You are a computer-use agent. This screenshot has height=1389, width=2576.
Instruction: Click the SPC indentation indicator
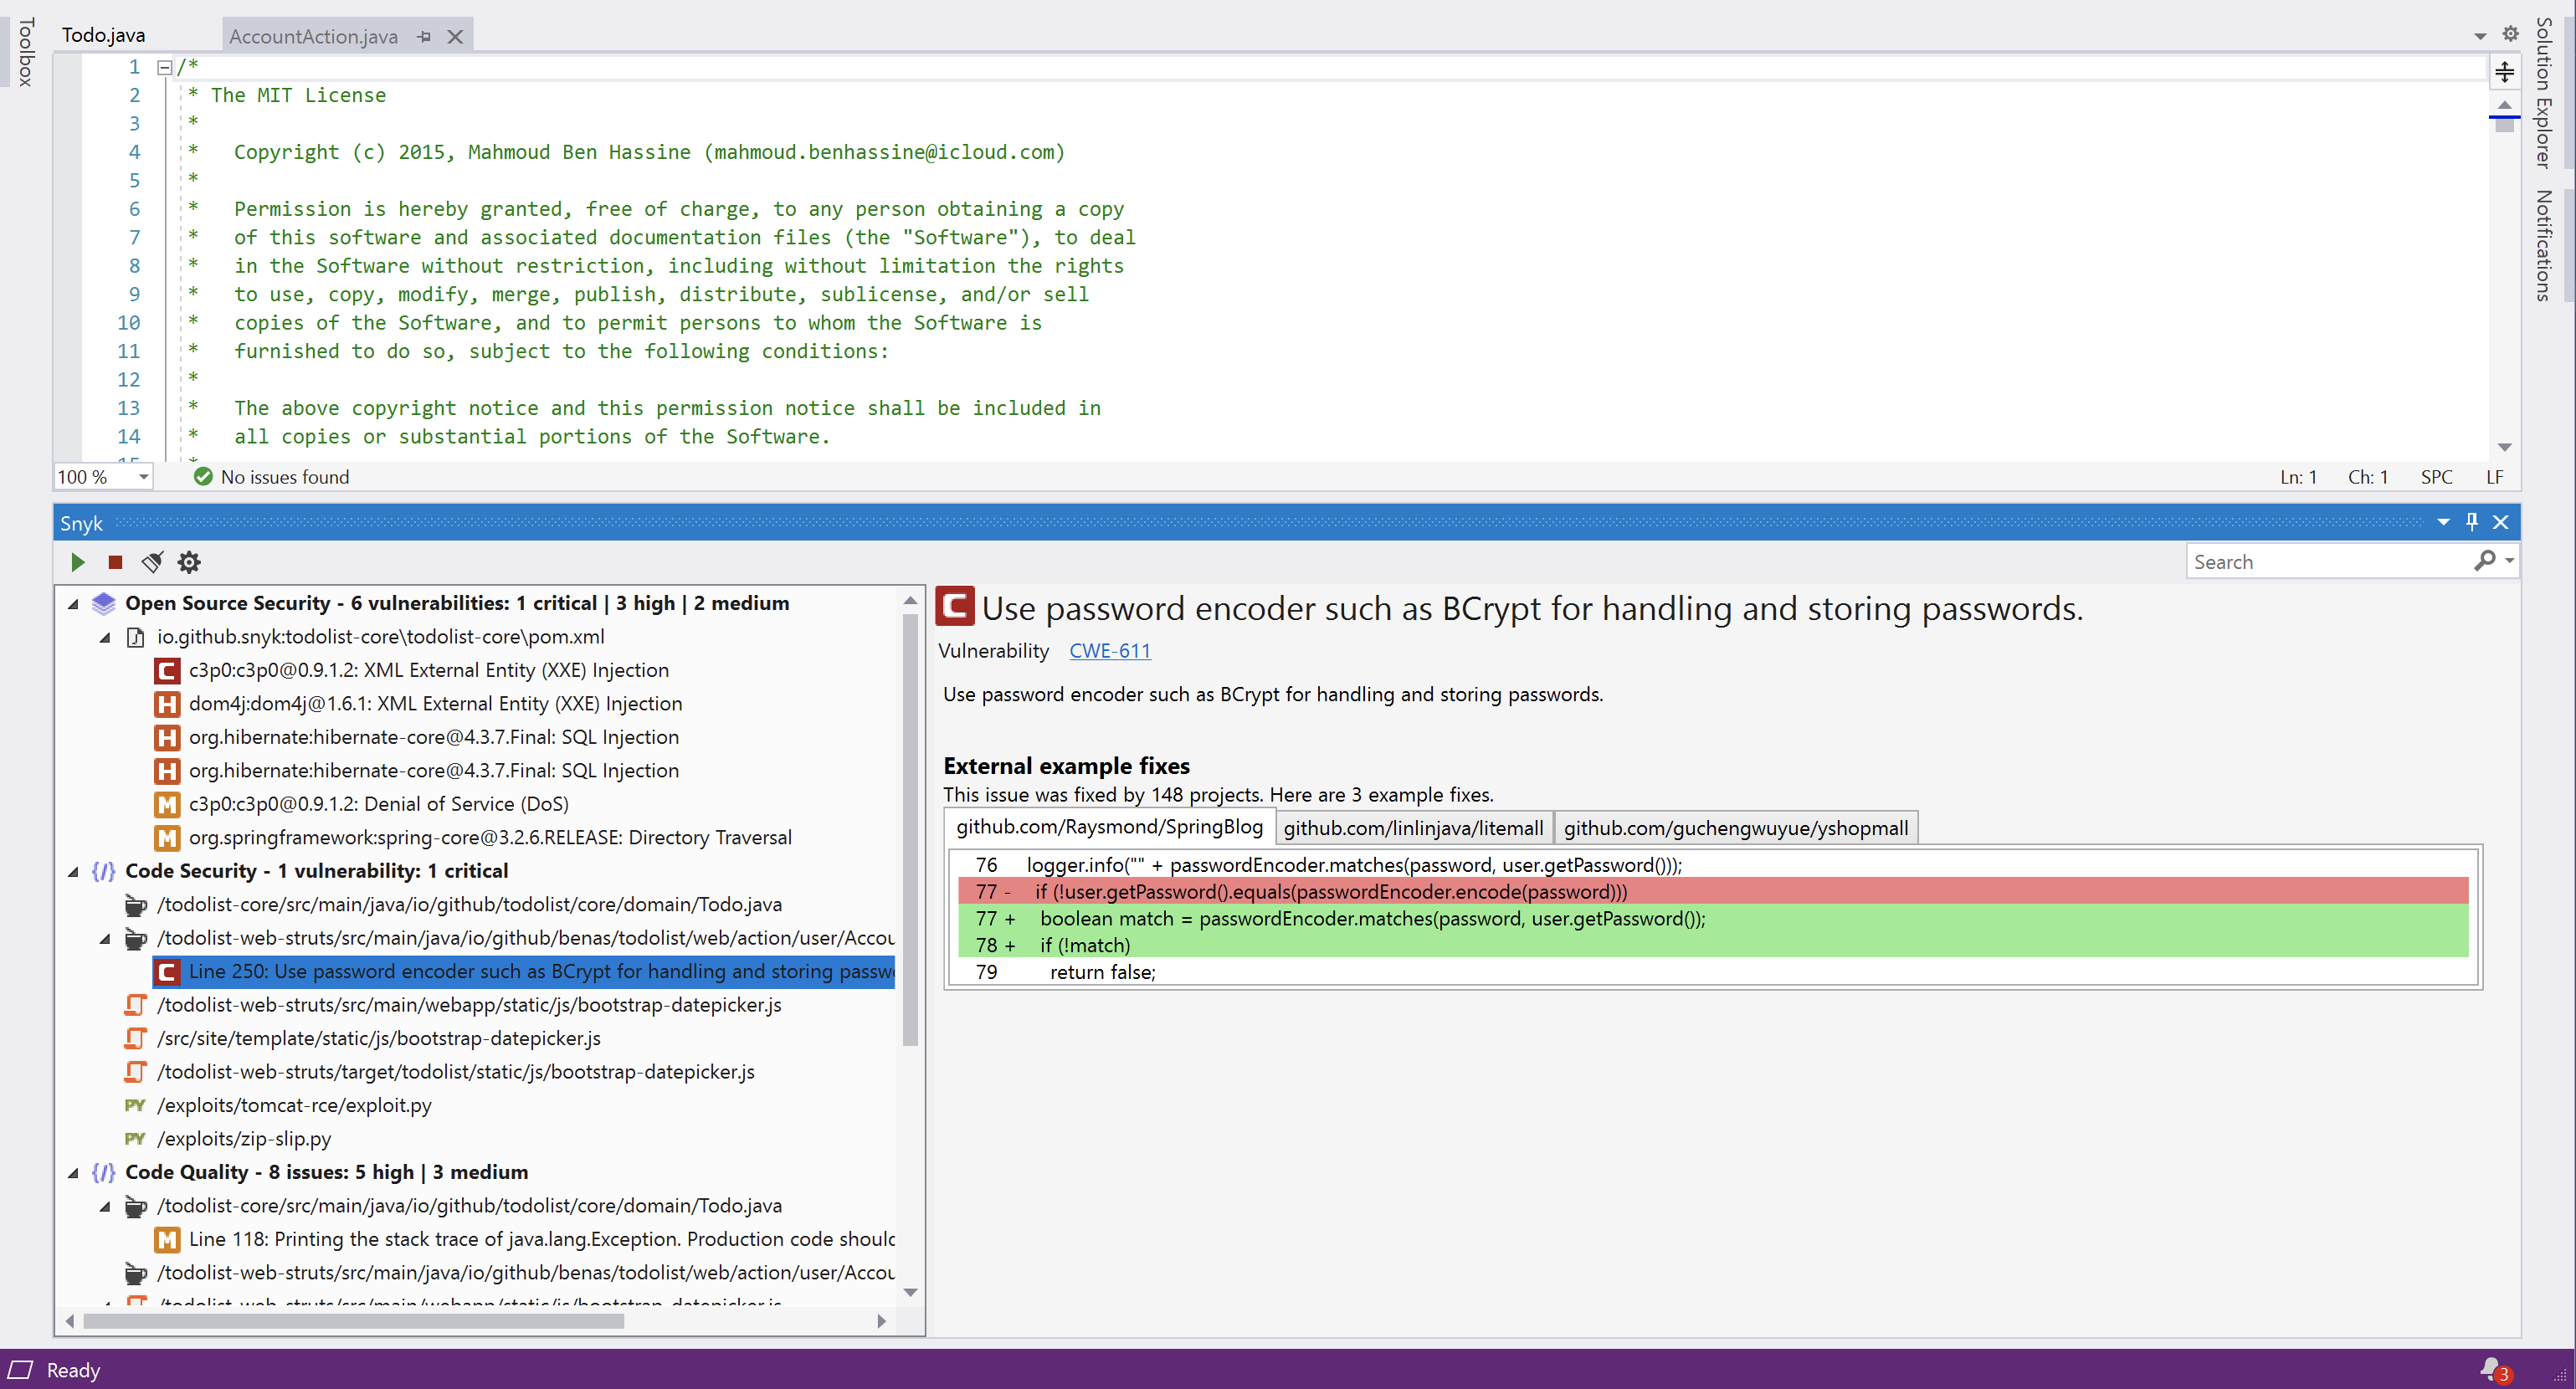coord(2436,477)
